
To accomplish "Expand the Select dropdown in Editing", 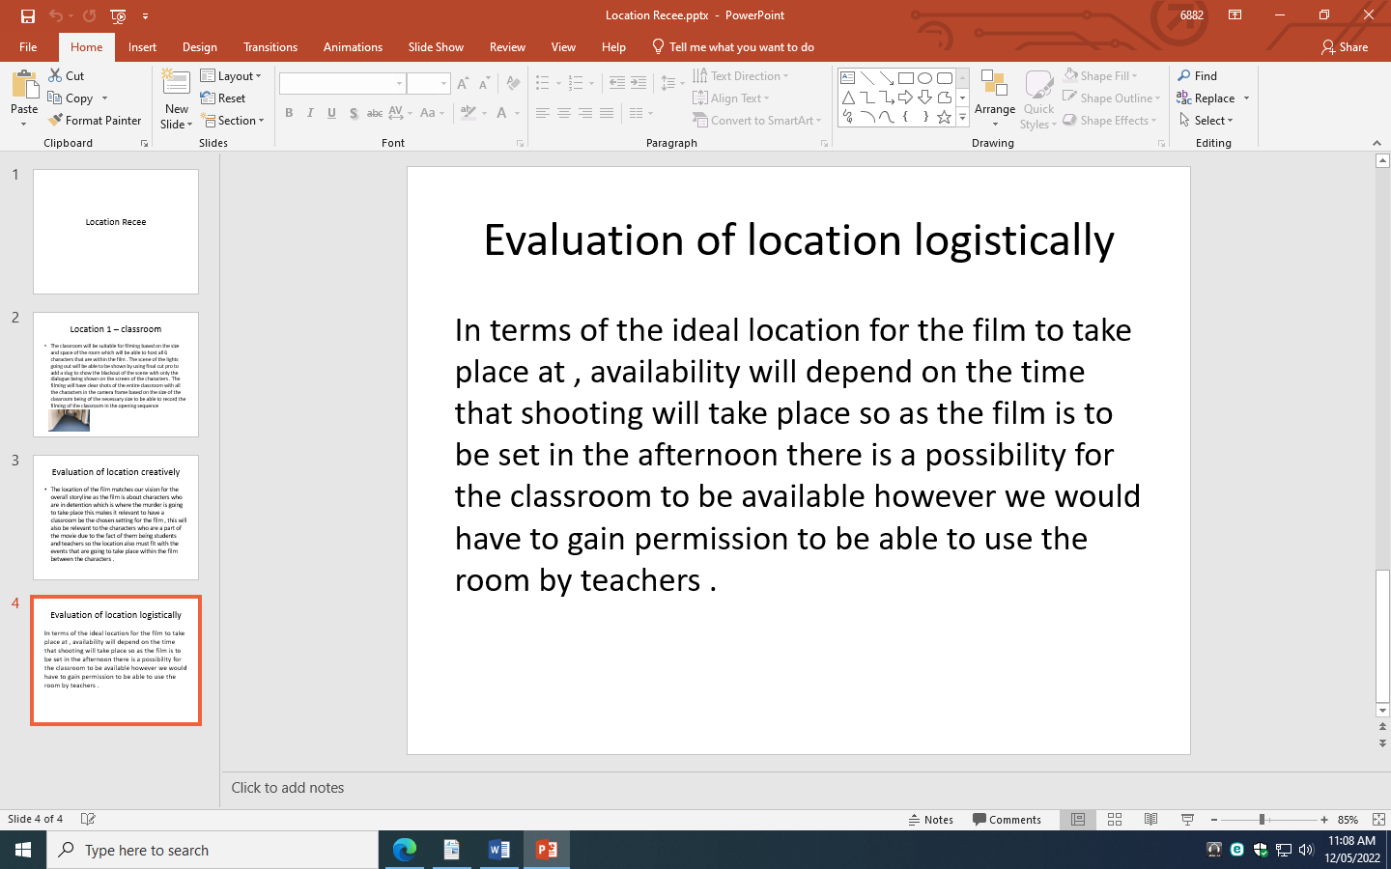I will (x=1206, y=121).
